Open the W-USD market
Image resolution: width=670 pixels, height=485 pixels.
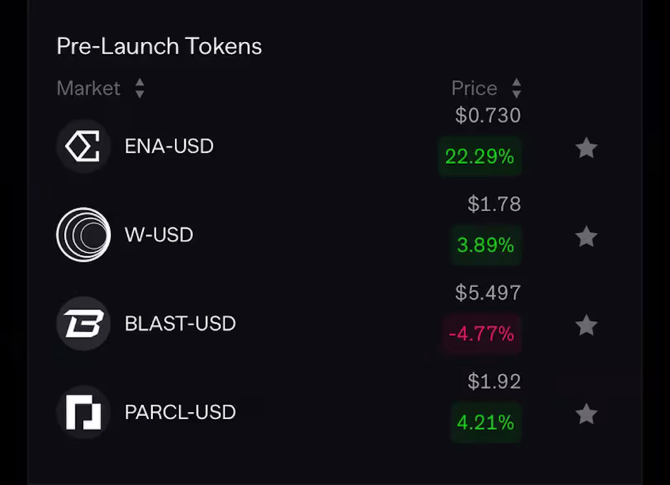click(159, 235)
